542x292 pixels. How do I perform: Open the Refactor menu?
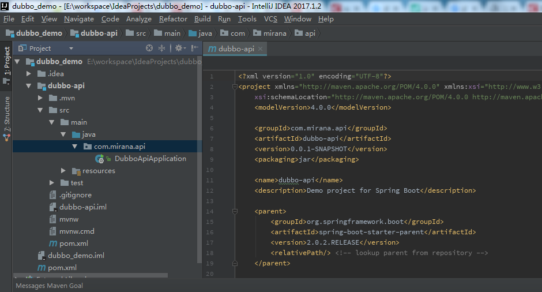173,19
